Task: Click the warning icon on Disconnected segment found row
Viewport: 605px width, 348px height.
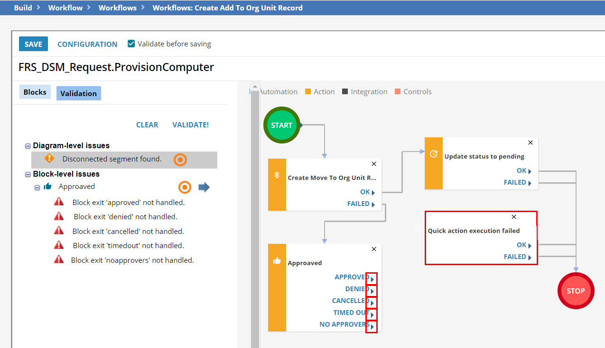Action: pyautogui.click(x=49, y=158)
